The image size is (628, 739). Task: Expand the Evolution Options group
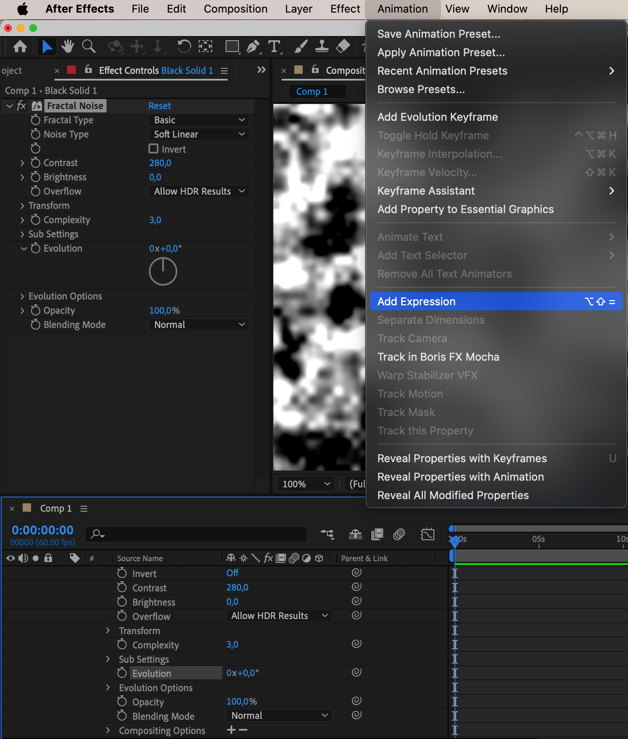click(x=22, y=297)
